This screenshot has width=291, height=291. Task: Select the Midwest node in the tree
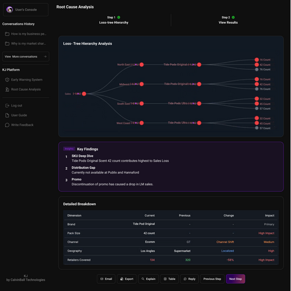coord(141,84)
